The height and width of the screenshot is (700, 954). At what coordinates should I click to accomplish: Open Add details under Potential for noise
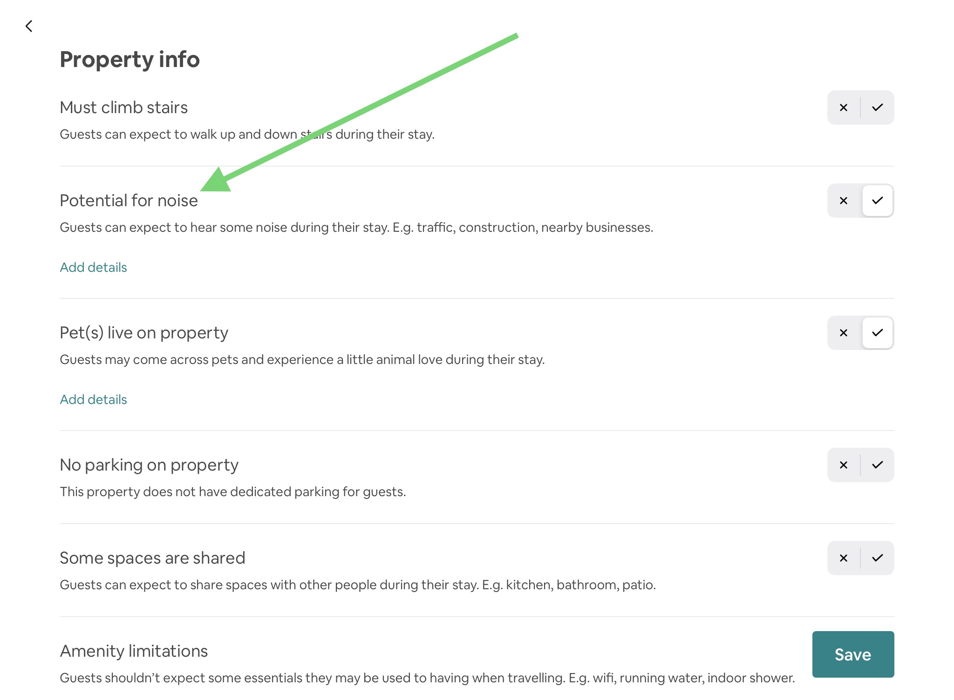coord(93,267)
